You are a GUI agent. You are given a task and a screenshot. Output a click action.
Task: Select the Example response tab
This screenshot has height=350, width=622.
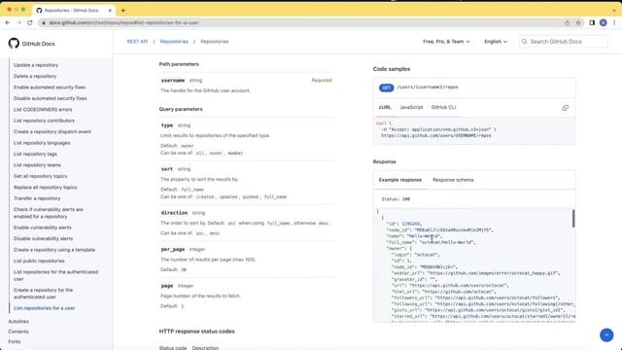pyautogui.click(x=399, y=180)
